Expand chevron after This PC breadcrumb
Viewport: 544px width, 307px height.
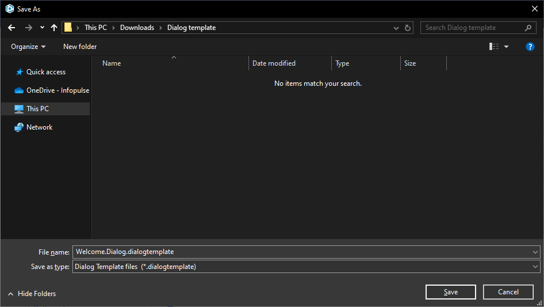[113, 28]
